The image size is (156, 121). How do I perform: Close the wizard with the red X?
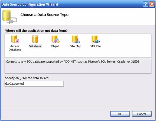pyautogui.click(x=152, y=4)
